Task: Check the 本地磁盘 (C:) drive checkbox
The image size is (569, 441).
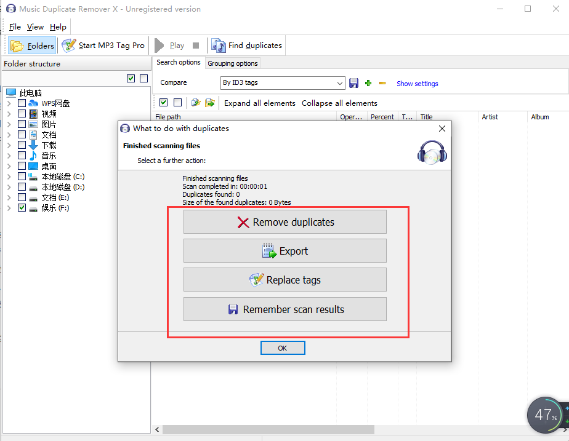Action: click(22, 177)
